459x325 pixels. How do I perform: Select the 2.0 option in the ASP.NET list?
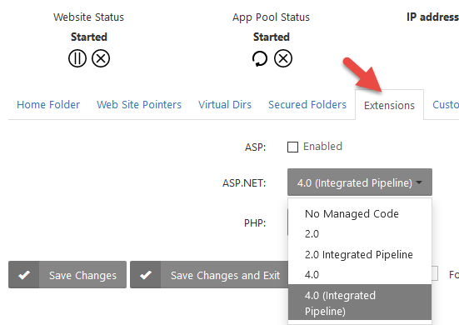(x=360, y=234)
